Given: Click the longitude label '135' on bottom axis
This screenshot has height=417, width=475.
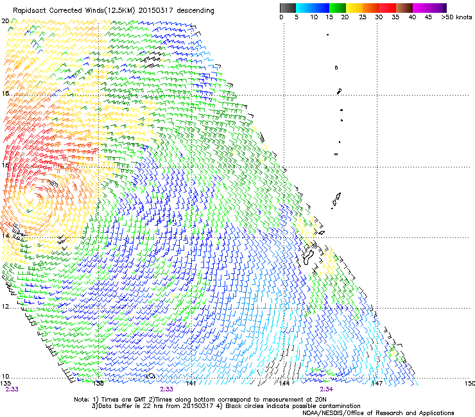Looking at the screenshot, I should click(5, 384).
